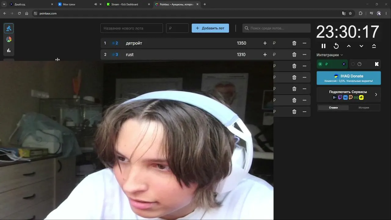This screenshot has height=220, width=391.
Task: Select the rust lot name
Action: tap(130, 54)
